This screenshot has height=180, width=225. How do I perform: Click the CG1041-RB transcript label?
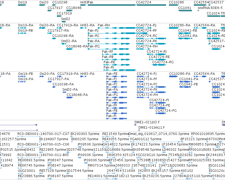(187, 31)
